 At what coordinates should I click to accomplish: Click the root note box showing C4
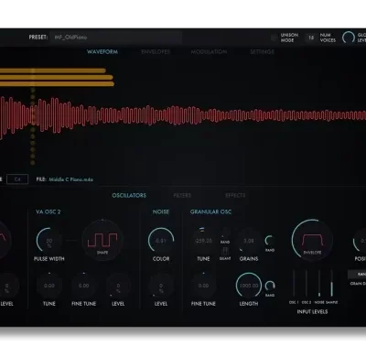17,179
